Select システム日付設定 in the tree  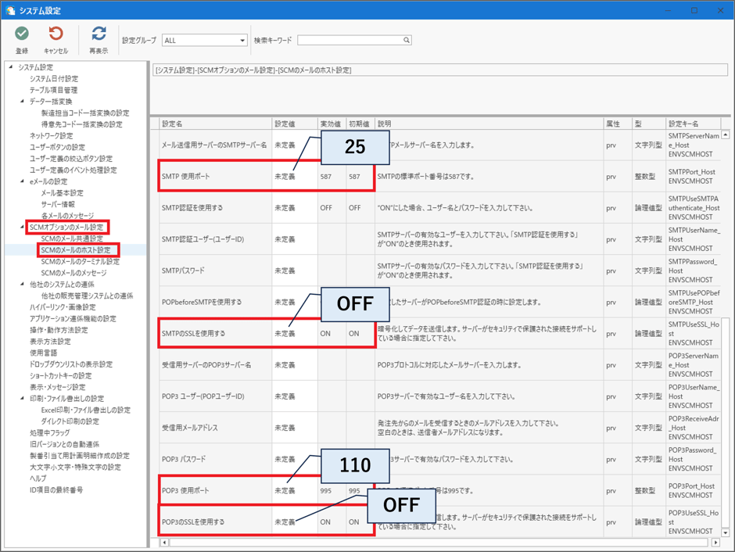[54, 79]
